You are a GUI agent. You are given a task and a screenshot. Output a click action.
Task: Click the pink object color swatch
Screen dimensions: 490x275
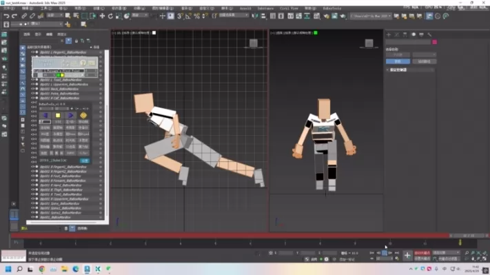pyautogui.click(x=434, y=42)
